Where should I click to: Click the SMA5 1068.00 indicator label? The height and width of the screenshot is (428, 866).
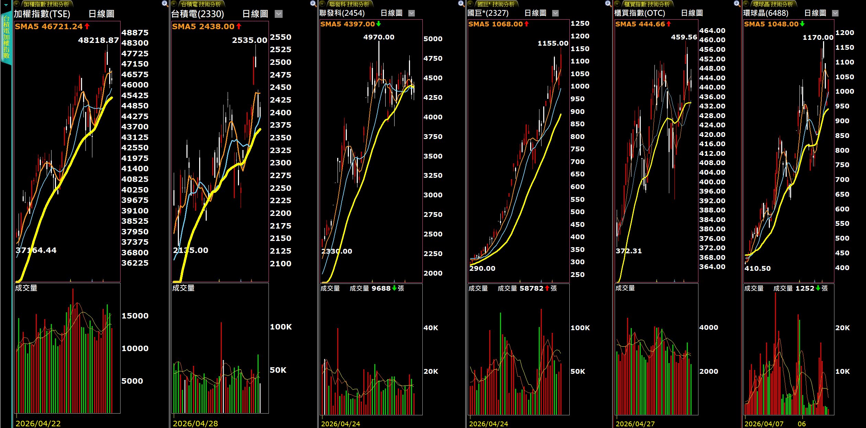499,24
